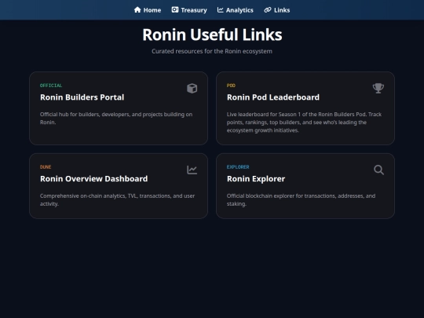Screen dimensions: 424x318
Task: Click the line chart icon on Overview Dashboard card
Action: 192,170
